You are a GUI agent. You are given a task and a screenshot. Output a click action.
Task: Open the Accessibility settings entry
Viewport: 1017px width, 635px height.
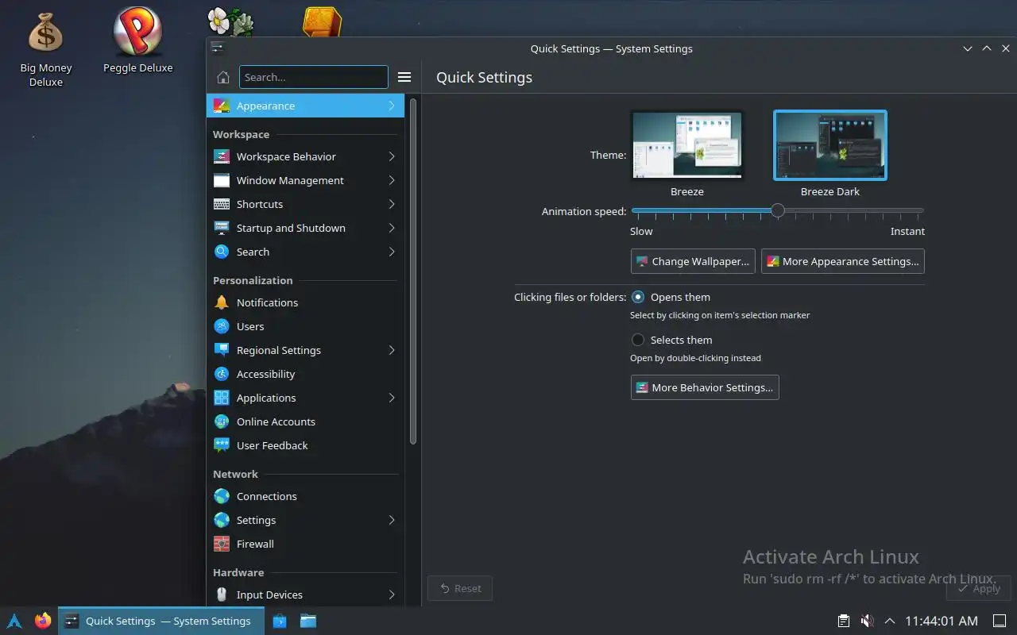click(x=306, y=374)
